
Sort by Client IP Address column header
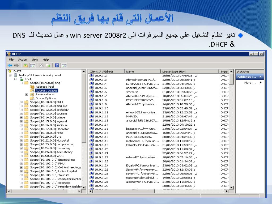(106, 71)
